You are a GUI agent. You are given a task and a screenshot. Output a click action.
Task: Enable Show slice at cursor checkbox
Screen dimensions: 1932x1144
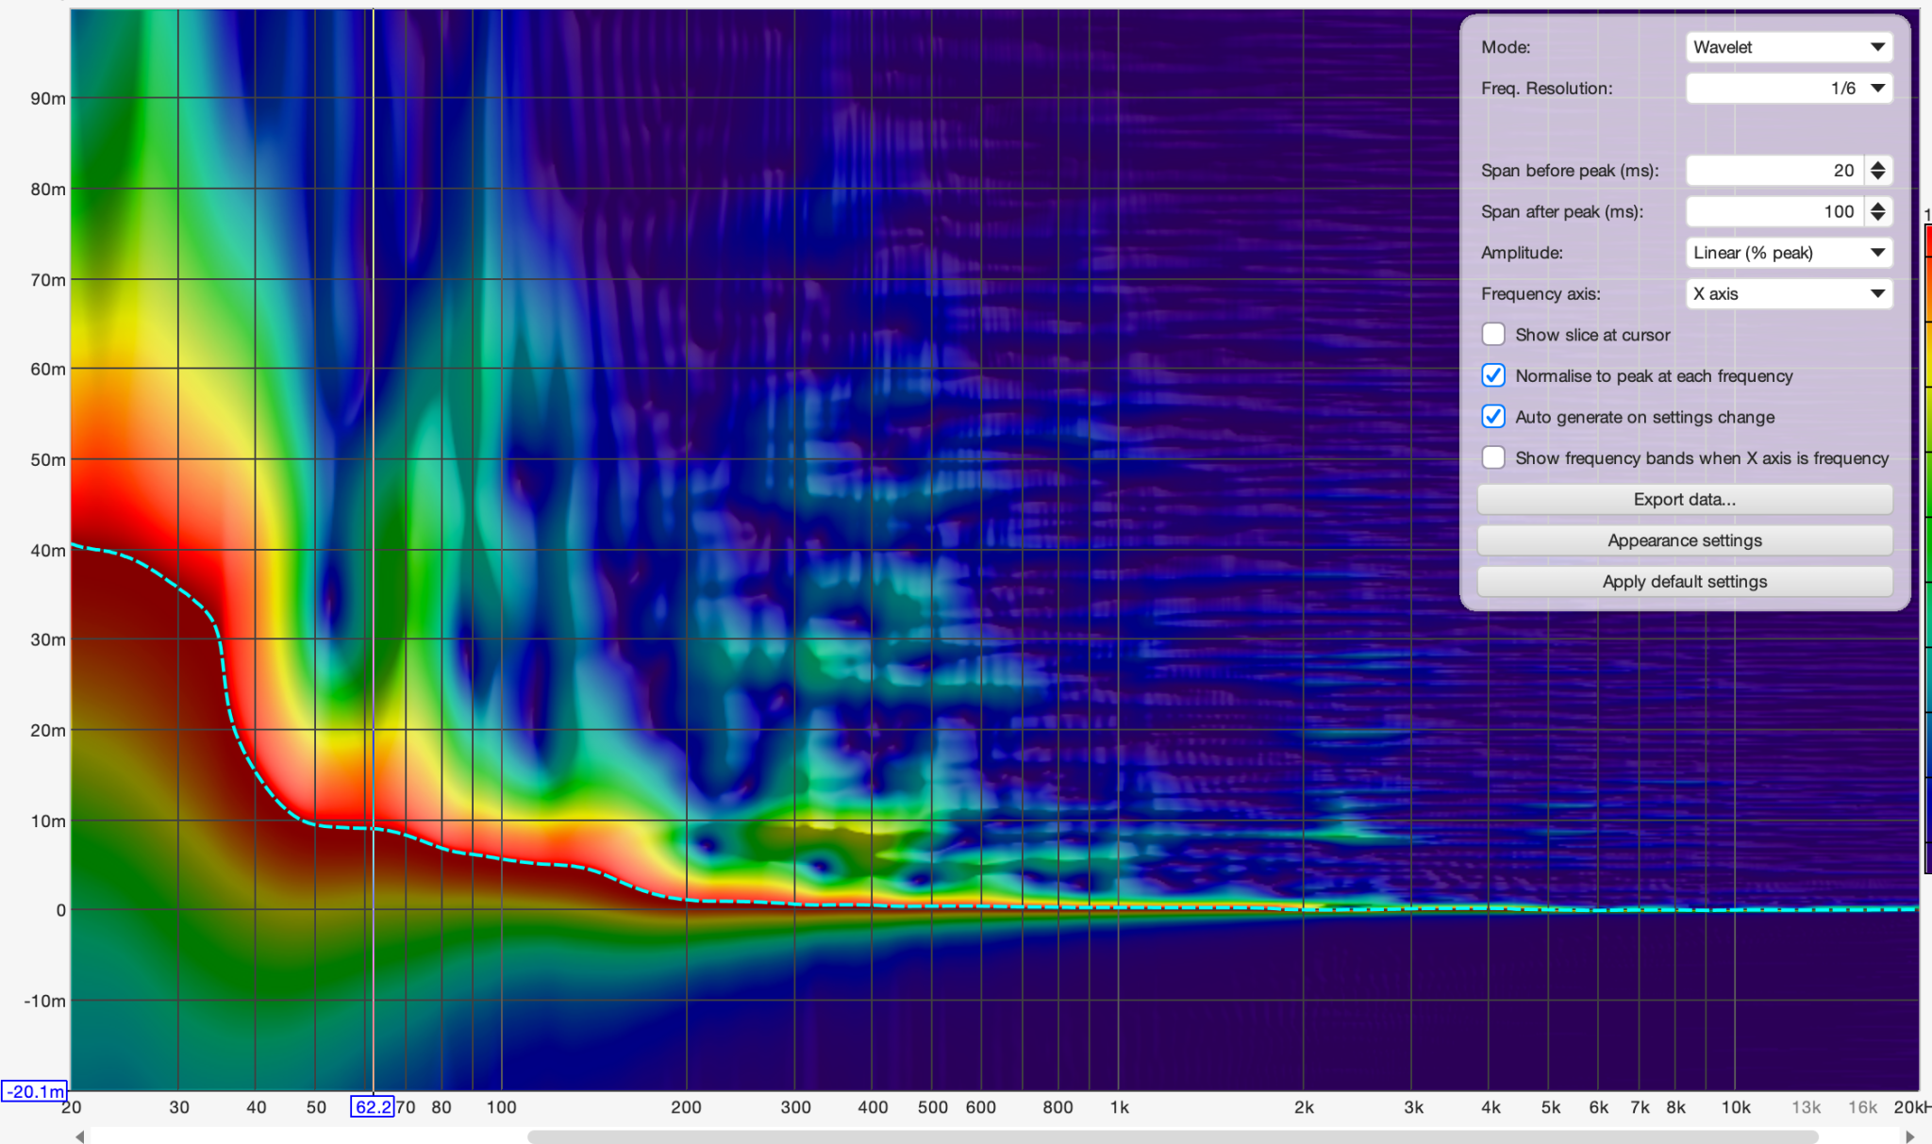tap(1493, 335)
